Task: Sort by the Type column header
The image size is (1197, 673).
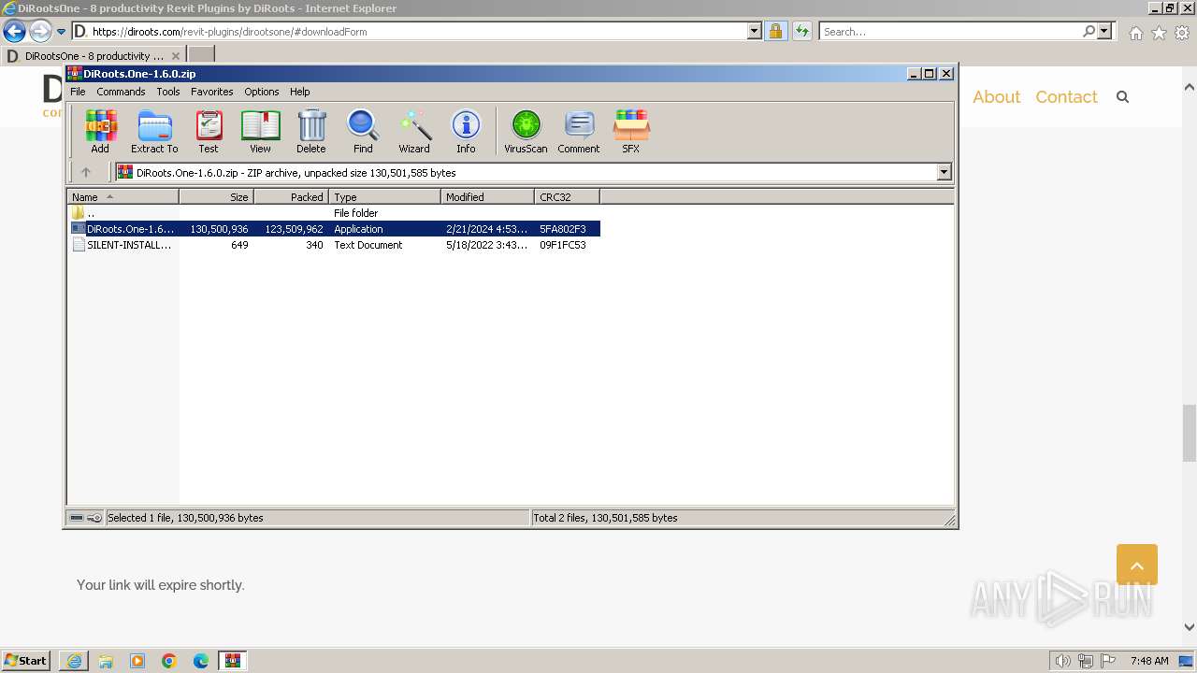Action: [384, 197]
